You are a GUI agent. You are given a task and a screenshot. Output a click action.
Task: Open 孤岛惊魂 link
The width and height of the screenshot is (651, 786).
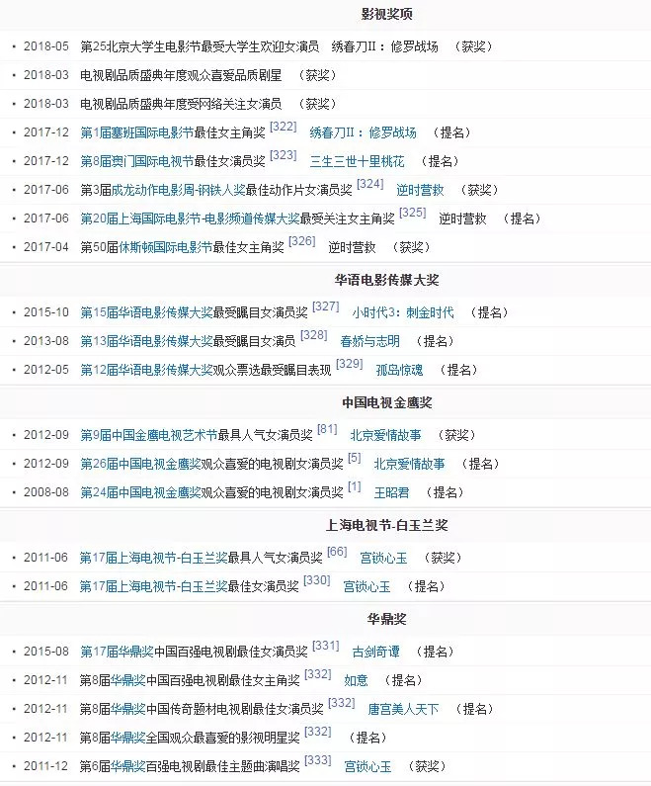click(399, 370)
